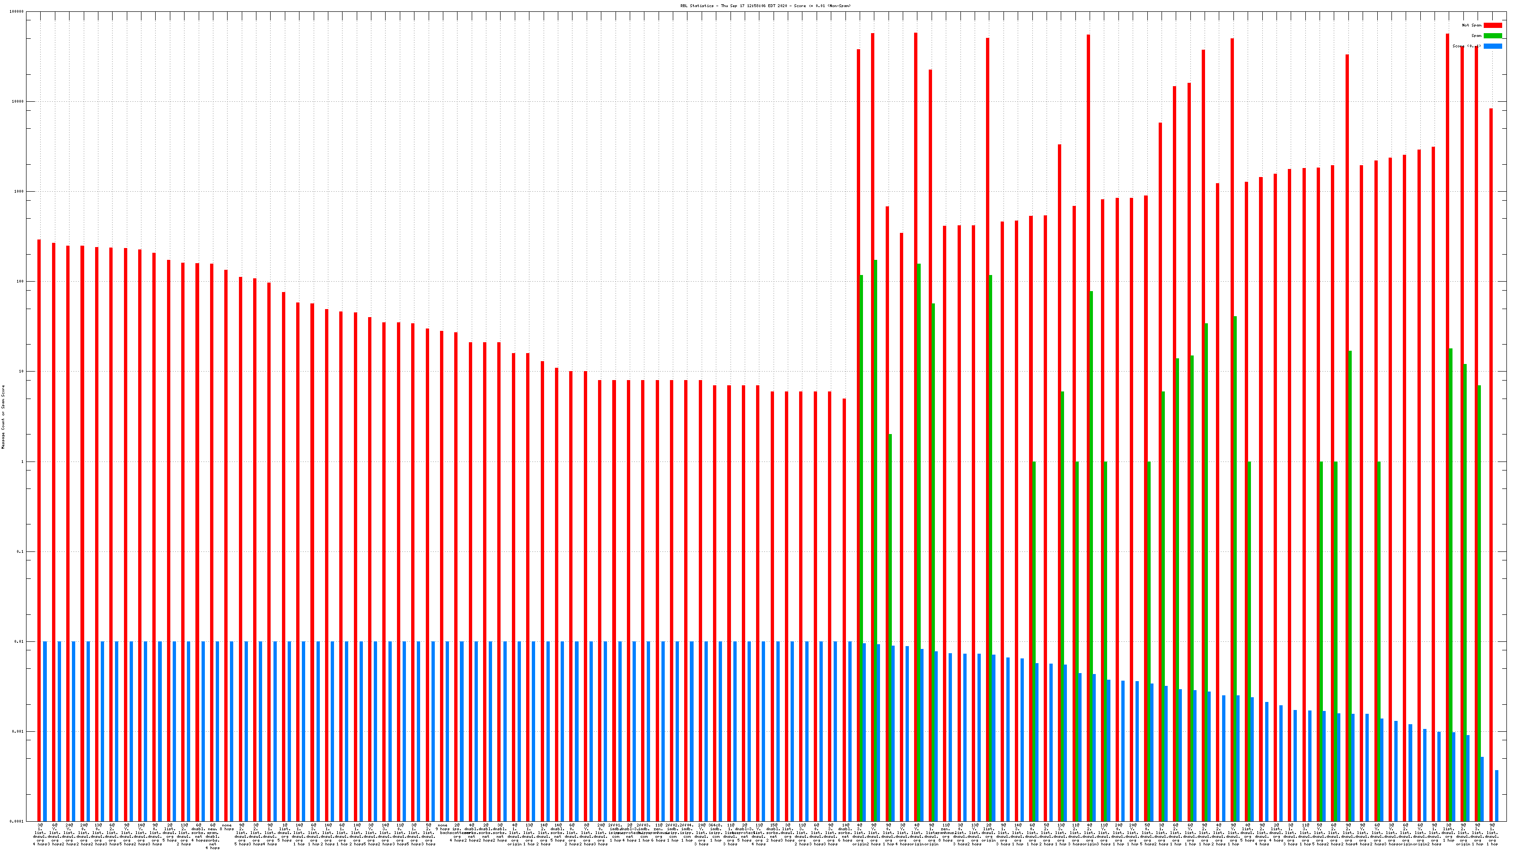This screenshot has height=852, width=1514.
Task: Click the 0.001 y-axis tick label
Action: click(18, 731)
